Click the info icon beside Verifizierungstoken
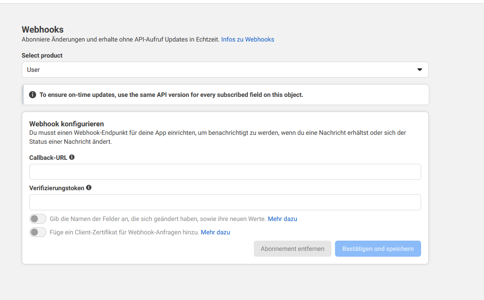The width and height of the screenshot is (484, 300). click(x=89, y=187)
